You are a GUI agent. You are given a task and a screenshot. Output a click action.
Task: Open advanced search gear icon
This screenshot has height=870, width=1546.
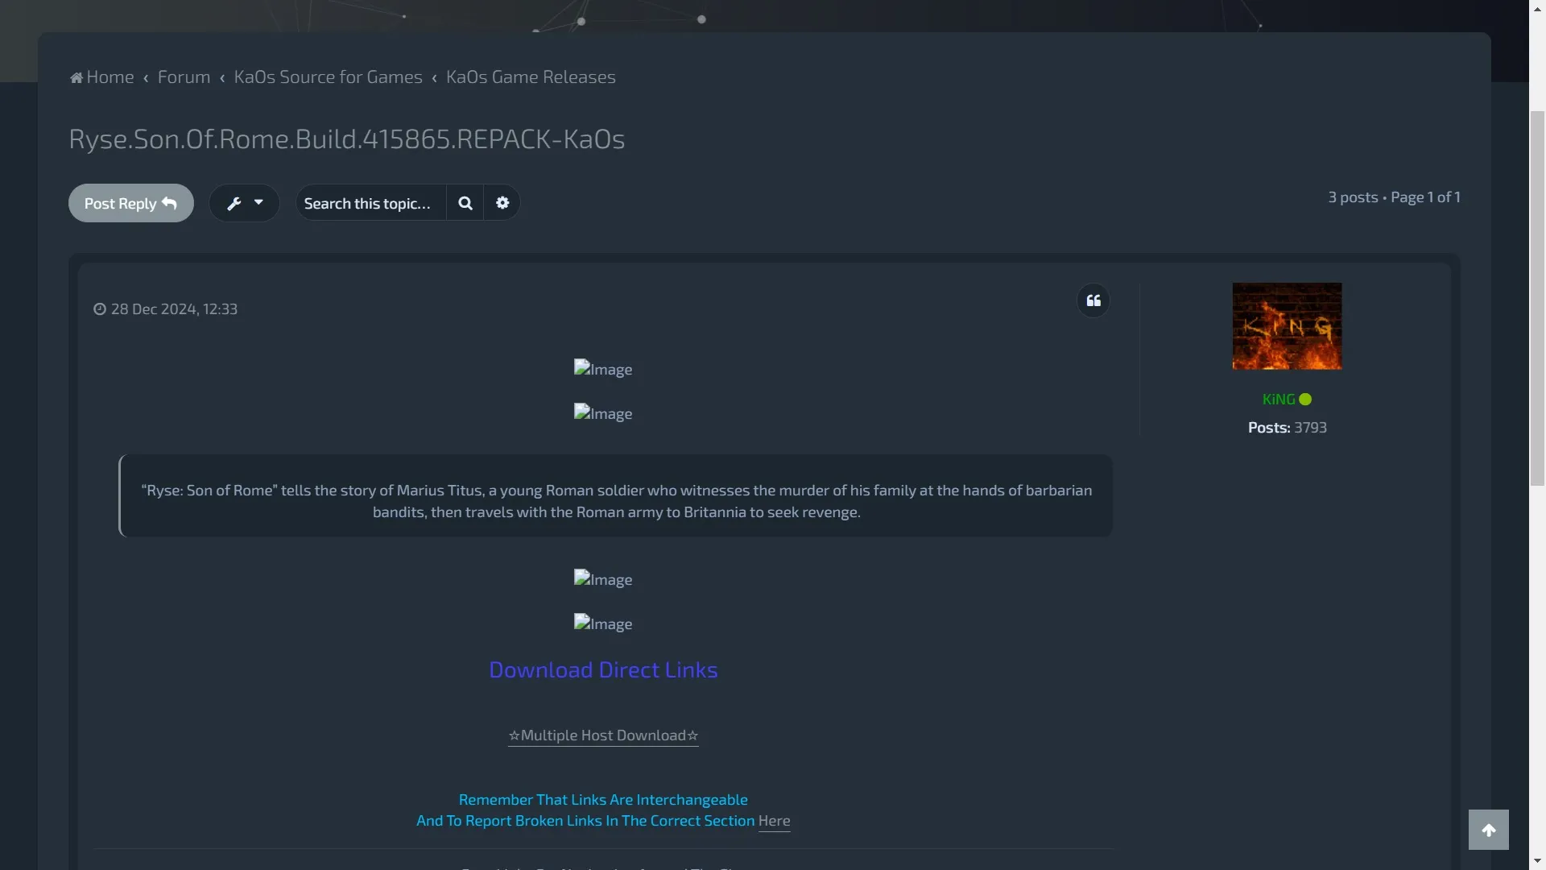coord(502,203)
